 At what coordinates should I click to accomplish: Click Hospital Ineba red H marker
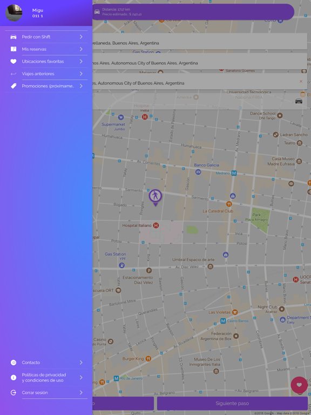145,117
